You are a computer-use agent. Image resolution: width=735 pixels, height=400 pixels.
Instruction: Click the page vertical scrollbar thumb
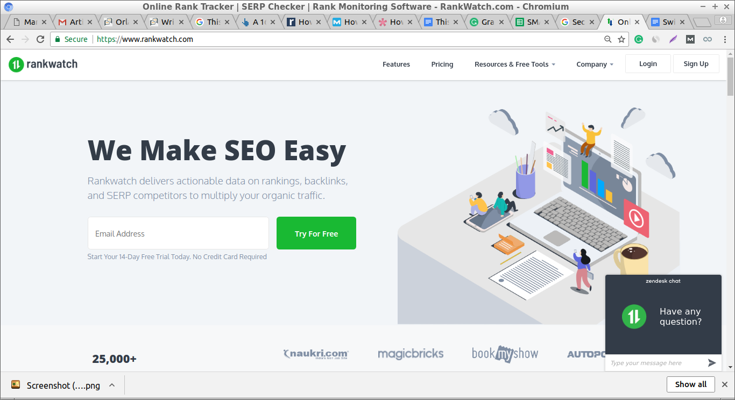click(731, 75)
